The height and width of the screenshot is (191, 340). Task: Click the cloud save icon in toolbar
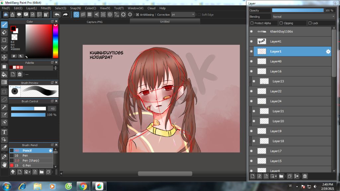(x=6, y=15)
